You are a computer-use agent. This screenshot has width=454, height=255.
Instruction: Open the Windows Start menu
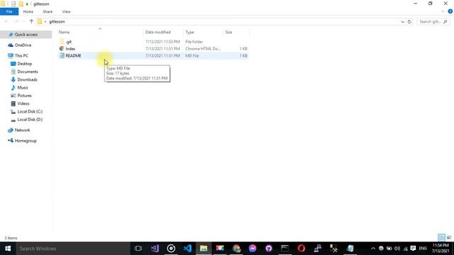click(8, 249)
